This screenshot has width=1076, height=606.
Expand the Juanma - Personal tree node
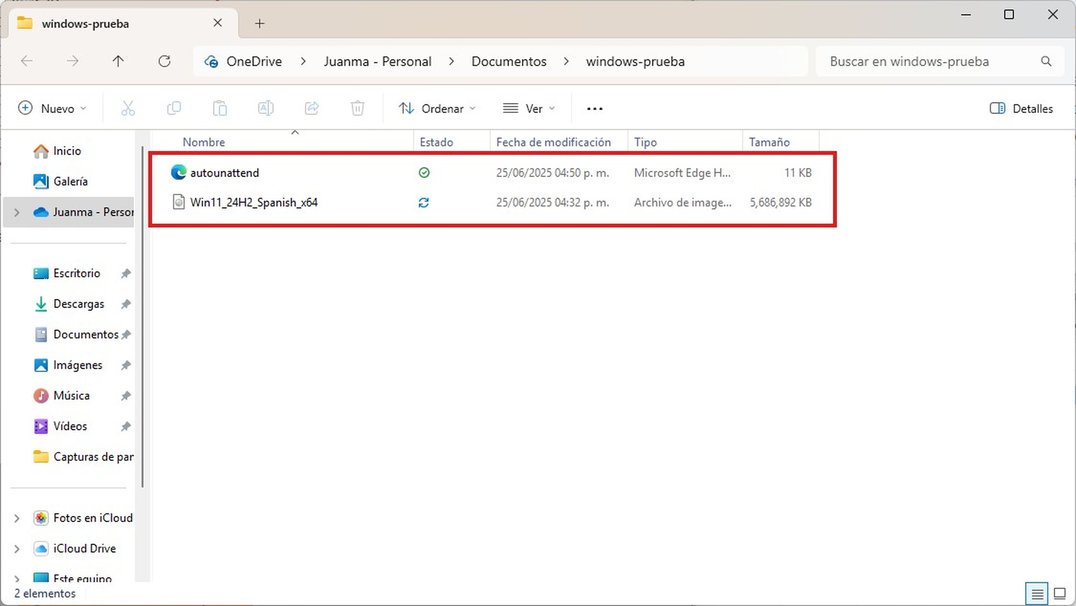pyautogui.click(x=17, y=213)
